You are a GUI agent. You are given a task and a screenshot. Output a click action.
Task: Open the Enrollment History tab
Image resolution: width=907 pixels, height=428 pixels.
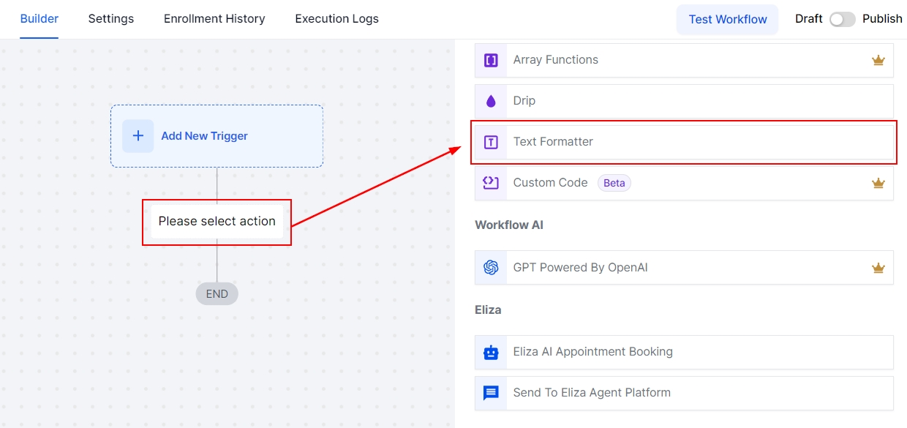[214, 19]
